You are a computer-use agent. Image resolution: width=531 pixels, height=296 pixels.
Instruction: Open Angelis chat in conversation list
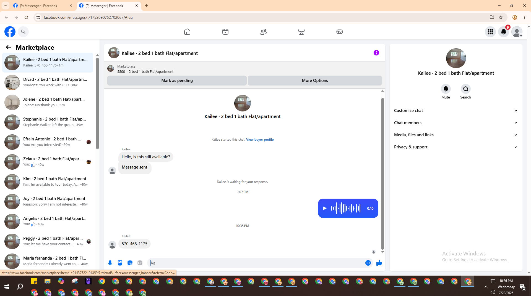pos(48,222)
